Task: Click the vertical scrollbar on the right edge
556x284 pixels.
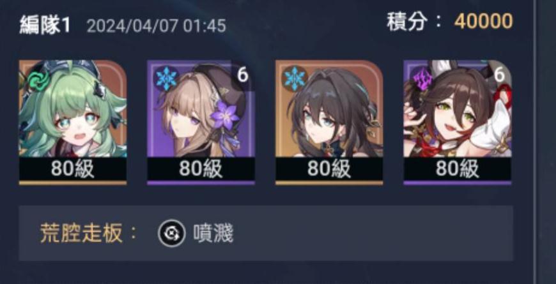Action: [x=536, y=142]
